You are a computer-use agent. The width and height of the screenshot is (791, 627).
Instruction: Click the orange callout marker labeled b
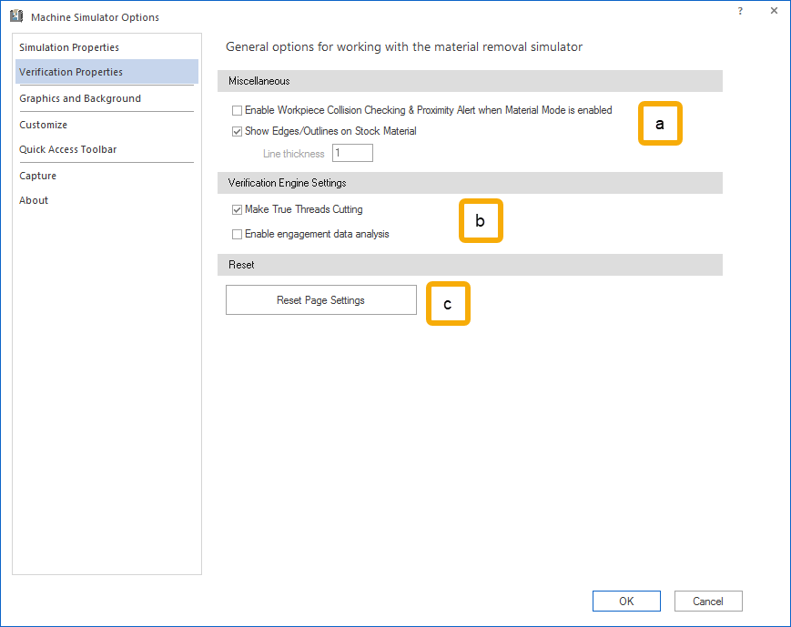click(x=481, y=220)
